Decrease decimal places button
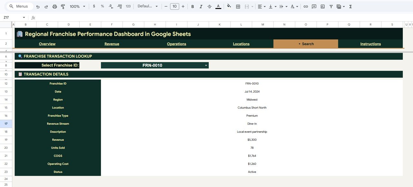413x187 pixels. click(111, 6)
